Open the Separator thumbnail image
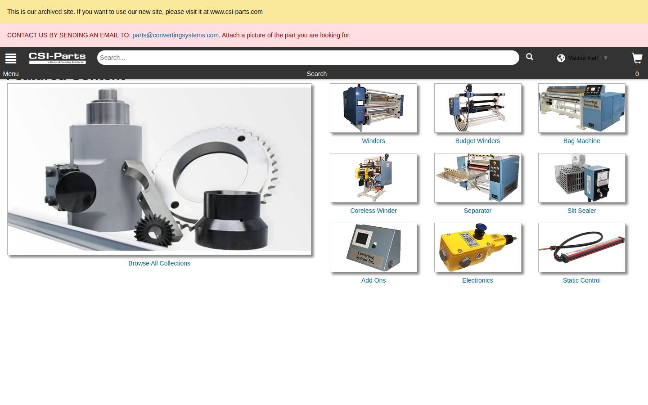The width and height of the screenshot is (648, 405). click(478, 178)
